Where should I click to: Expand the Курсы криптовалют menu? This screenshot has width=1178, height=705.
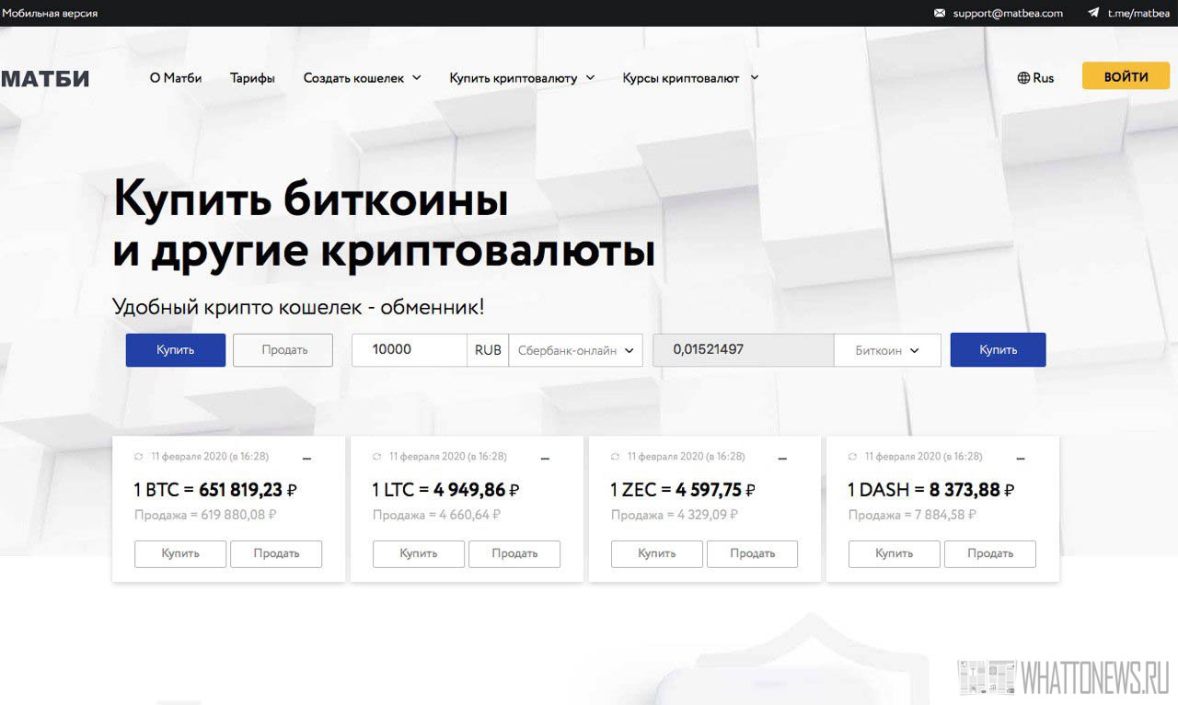(x=689, y=78)
